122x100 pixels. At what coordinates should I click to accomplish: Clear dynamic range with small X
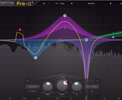[x=55, y=80]
